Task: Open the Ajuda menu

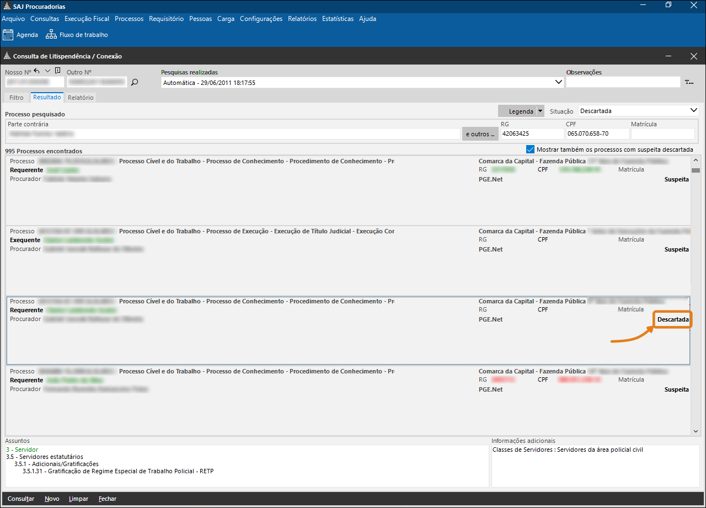Action: (x=367, y=19)
